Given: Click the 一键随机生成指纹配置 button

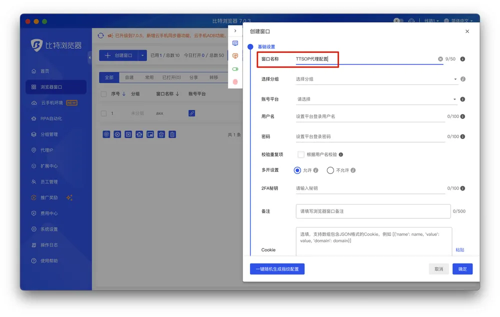Looking at the screenshot, I should 277,269.
